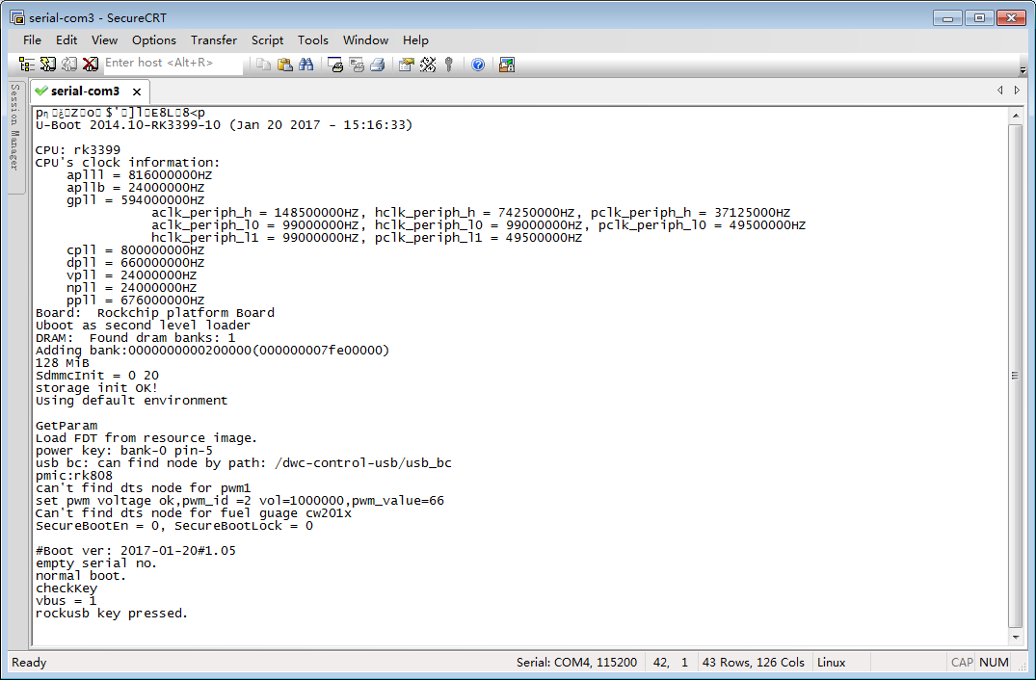Click the Quick Connect toolbar icon
The width and height of the screenshot is (1036, 680).
coord(47,64)
